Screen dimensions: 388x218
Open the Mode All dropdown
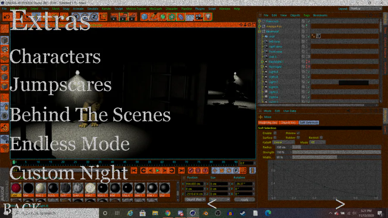point(317,142)
